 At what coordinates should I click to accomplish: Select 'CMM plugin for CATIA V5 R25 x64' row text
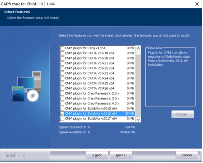point(90,84)
